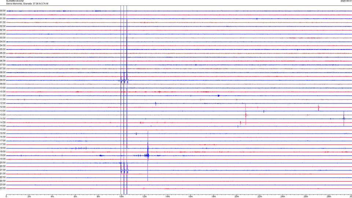This screenshot has height=198, width=352.
Task: Select the 23:00 time label
Action: 3,185
